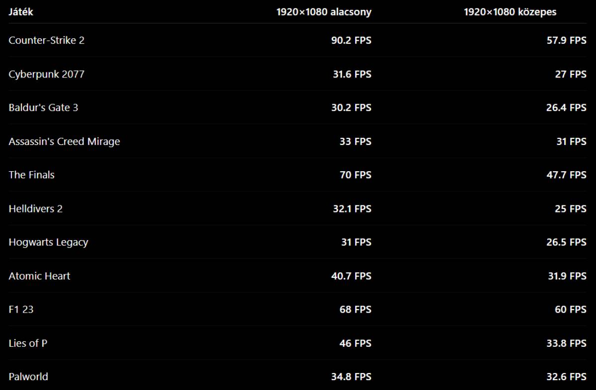Select the Palworld game name

click(28, 377)
